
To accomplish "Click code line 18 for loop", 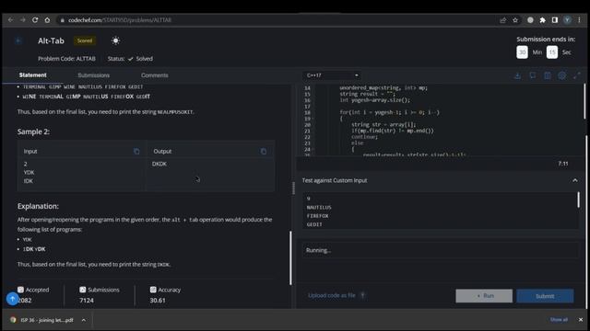I will (x=389, y=112).
